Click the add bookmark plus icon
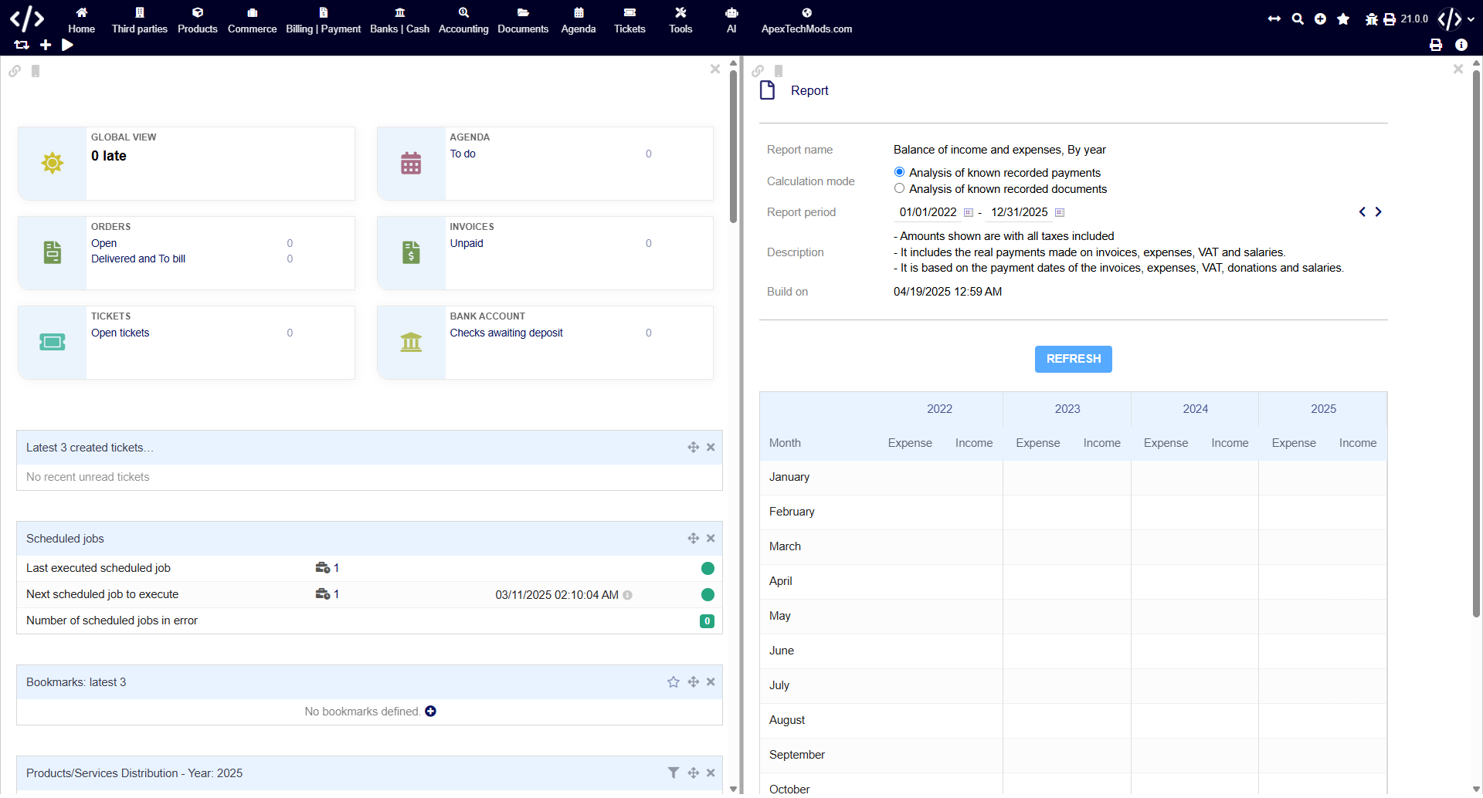 431,712
